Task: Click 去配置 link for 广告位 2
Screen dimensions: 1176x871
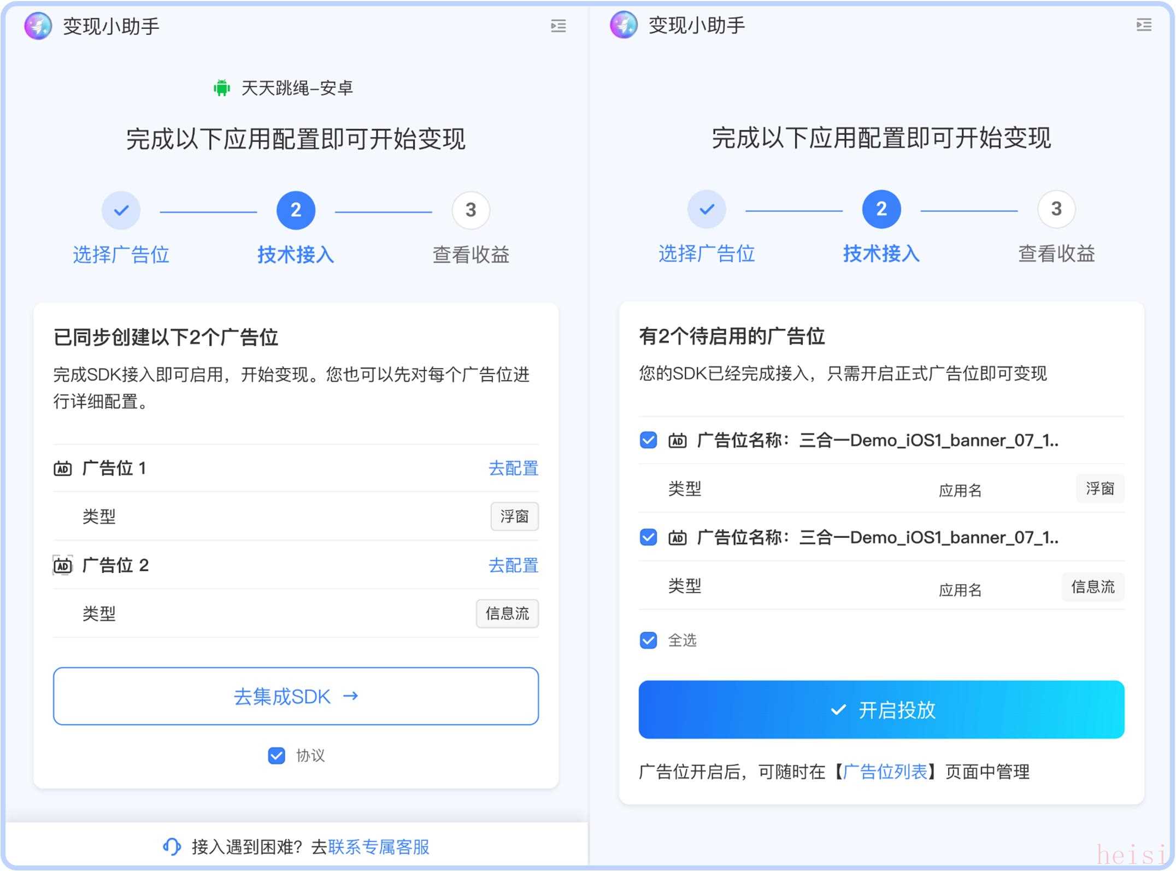Action: coord(513,565)
